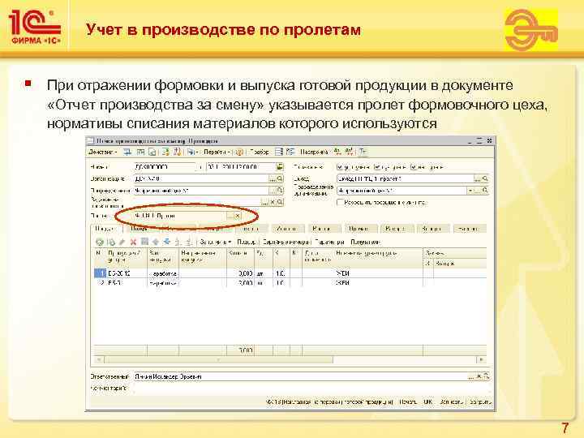Click the Серийные номера button
The image size is (584, 438).
point(286,242)
